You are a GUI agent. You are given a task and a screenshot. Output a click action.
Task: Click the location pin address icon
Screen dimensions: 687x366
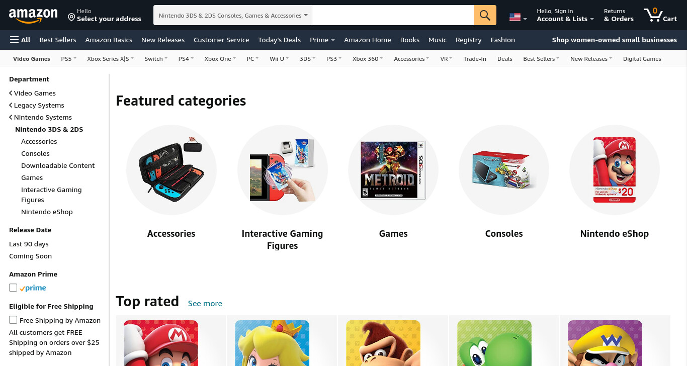click(x=71, y=18)
